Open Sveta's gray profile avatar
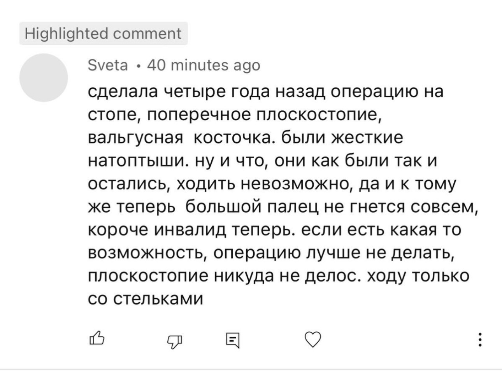 coord(44,77)
